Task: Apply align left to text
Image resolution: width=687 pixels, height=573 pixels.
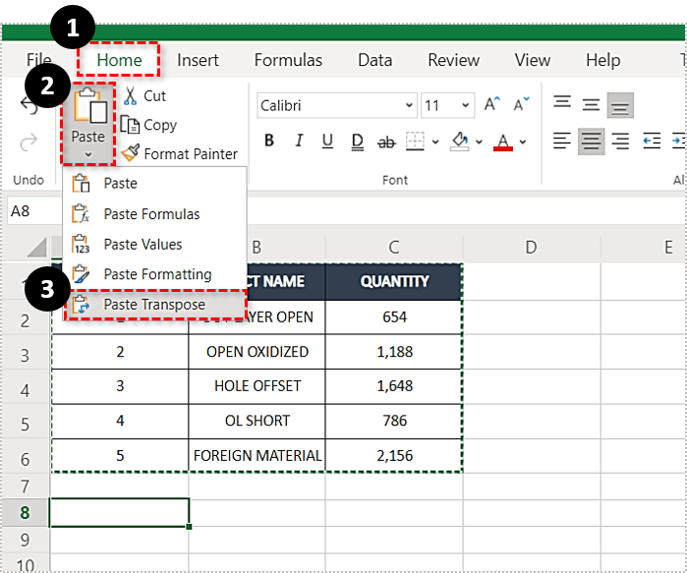Action: coord(562,142)
